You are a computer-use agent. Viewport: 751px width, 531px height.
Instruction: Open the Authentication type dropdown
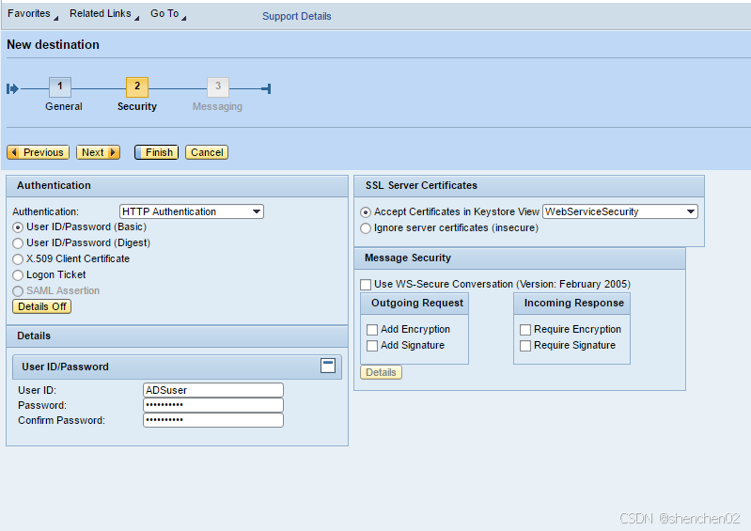click(x=192, y=211)
